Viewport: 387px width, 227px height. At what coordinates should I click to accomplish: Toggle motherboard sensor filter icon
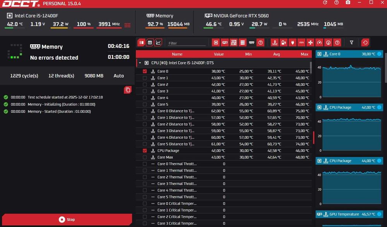pyautogui.click(x=233, y=42)
